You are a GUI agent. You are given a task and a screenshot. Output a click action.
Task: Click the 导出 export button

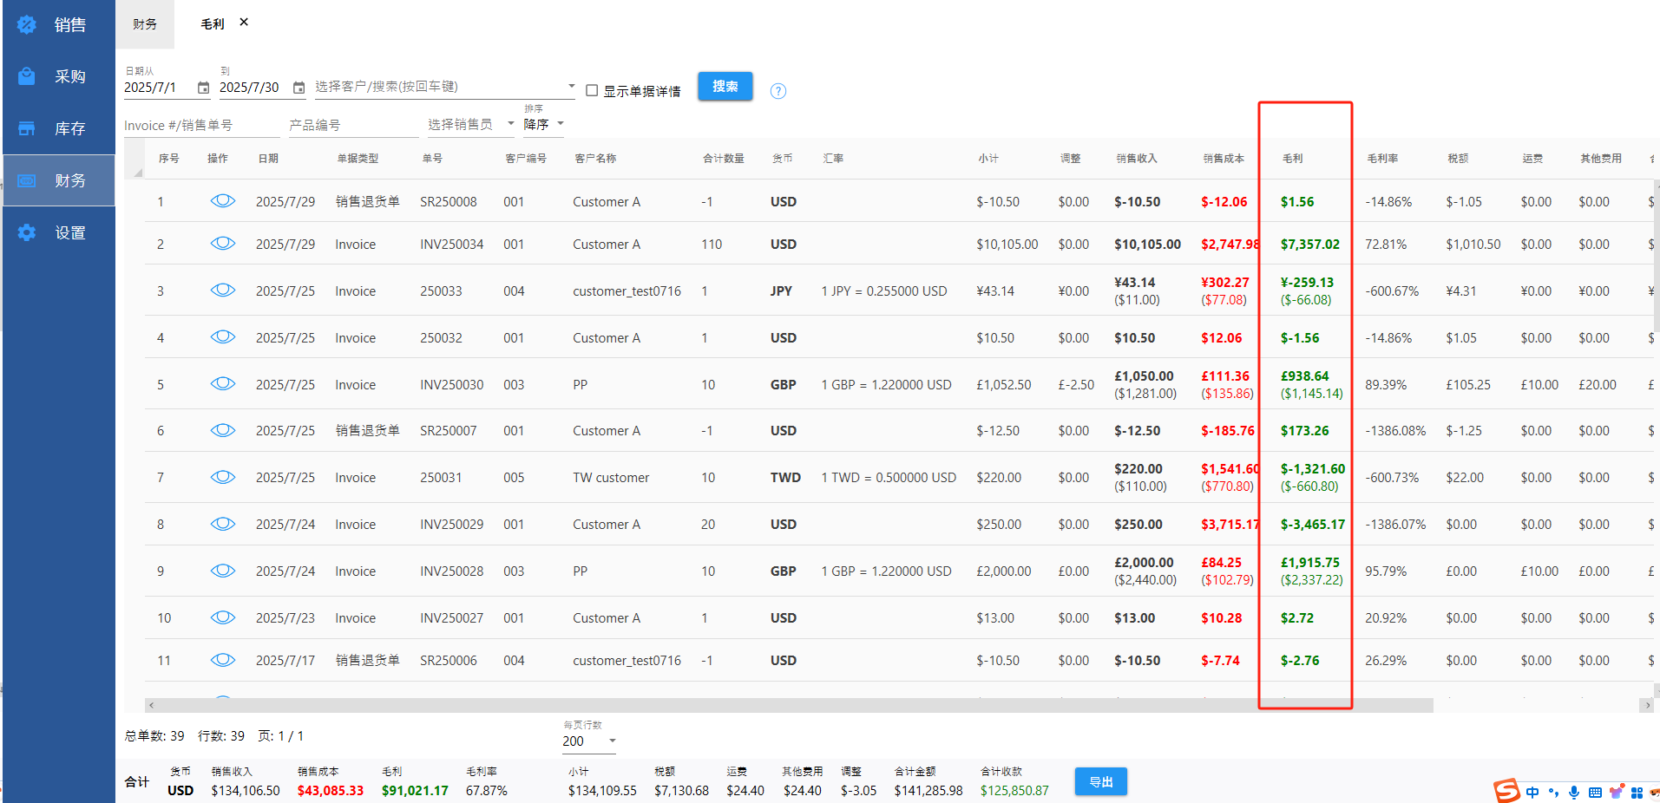click(1100, 781)
